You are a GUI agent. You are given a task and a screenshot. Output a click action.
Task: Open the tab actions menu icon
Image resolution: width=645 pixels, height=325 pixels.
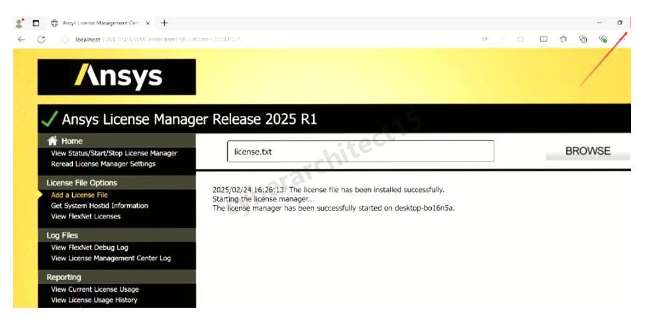click(36, 23)
